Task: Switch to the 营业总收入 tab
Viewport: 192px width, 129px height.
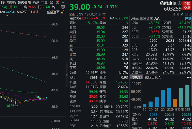Action: point(153,77)
